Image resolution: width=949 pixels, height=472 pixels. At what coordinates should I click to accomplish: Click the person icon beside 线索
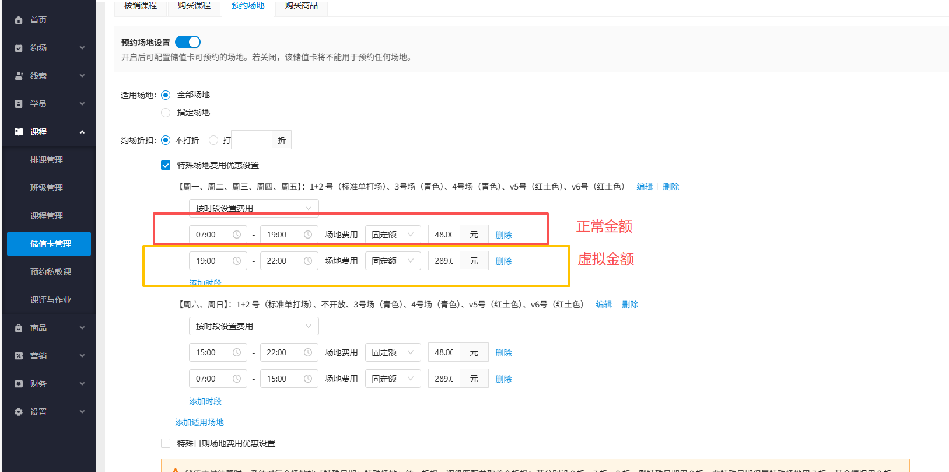click(19, 76)
